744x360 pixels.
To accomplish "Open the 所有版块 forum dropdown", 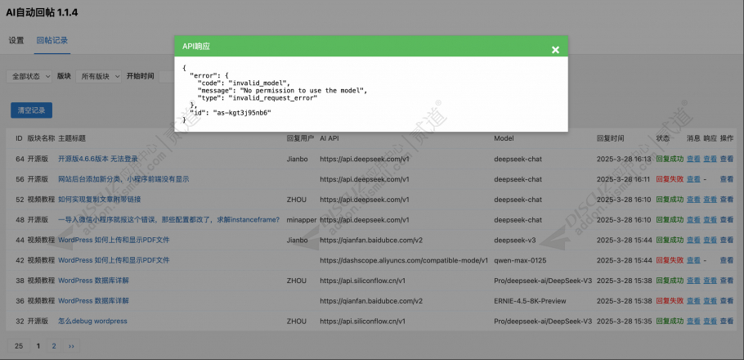I will click(98, 76).
